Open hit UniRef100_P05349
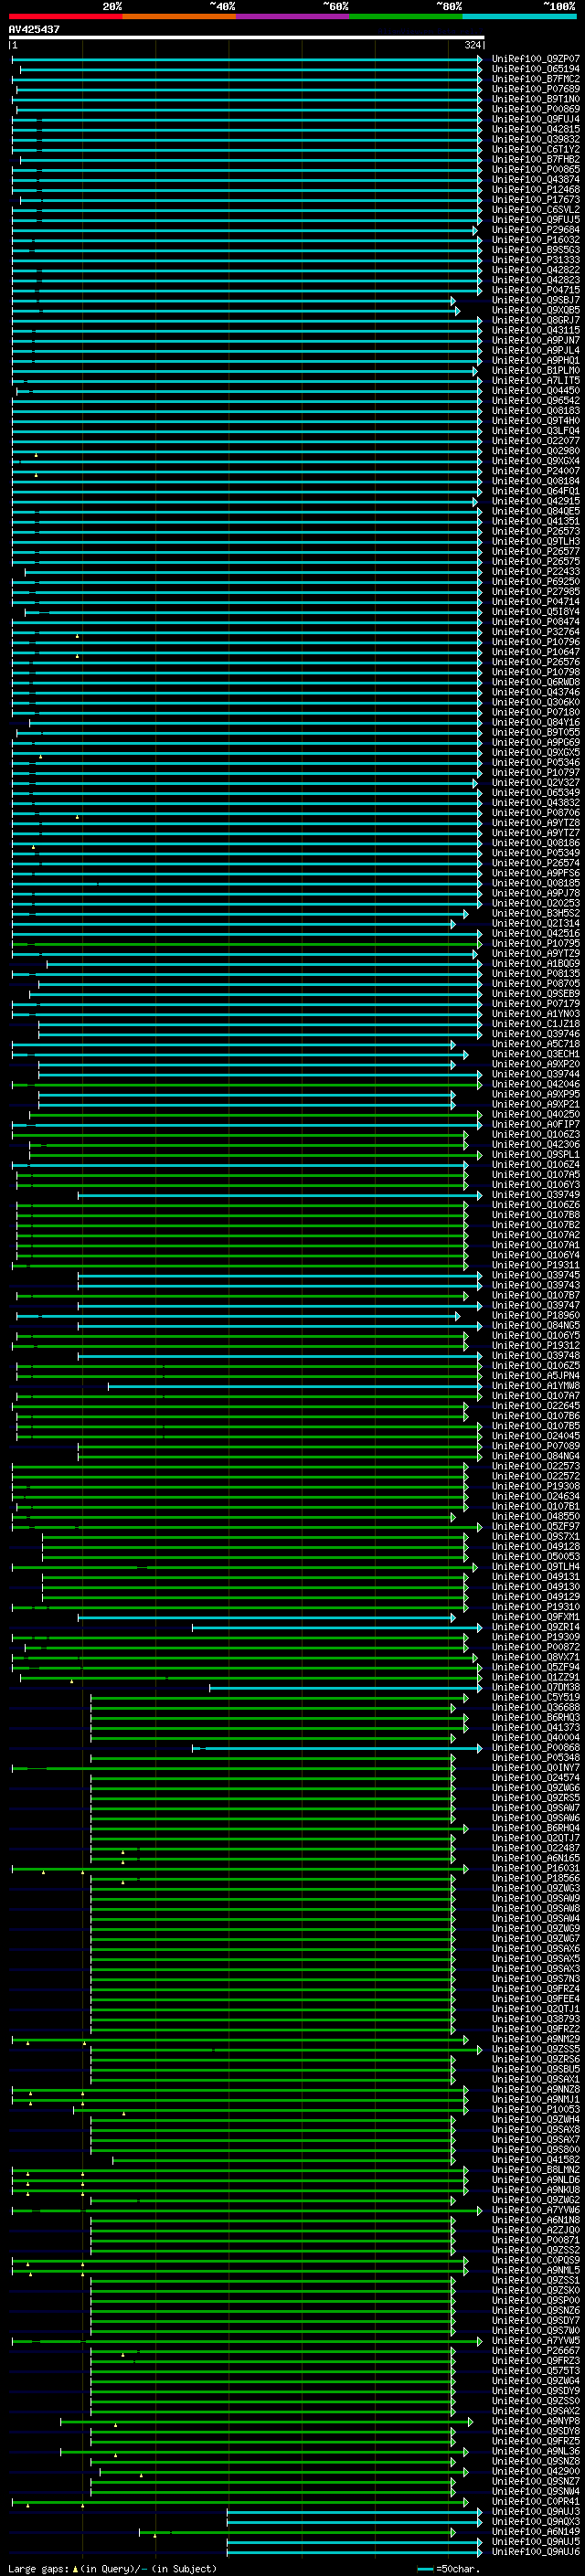The height and width of the screenshot is (2576, 585). (x=536, y=853)
